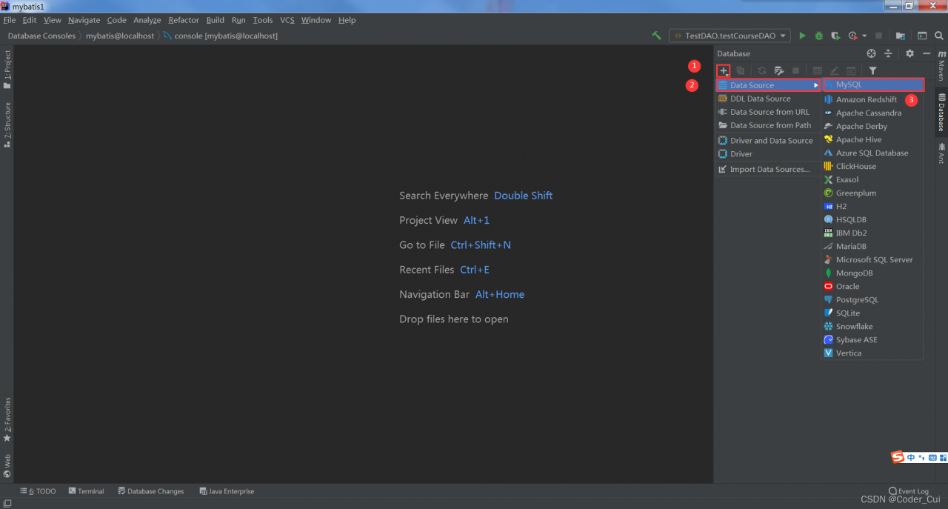Collapse all in the Database panel
Viewport: 948px width, 509px height.
(888, 53)
